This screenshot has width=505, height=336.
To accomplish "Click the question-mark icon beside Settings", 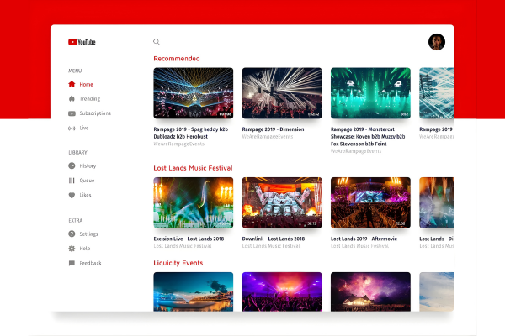I will point(72,234).
